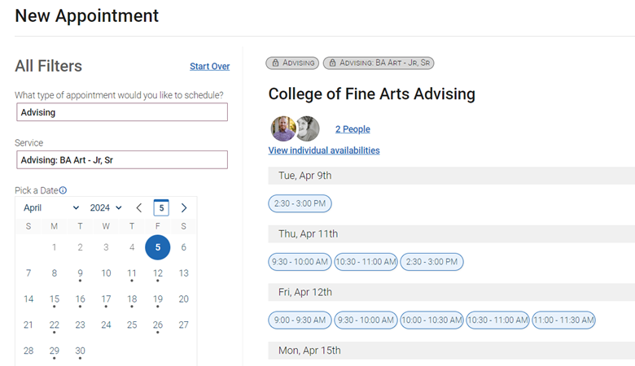Click the Start Over link
Screen dimensions: 635x366
click(209, 67)
